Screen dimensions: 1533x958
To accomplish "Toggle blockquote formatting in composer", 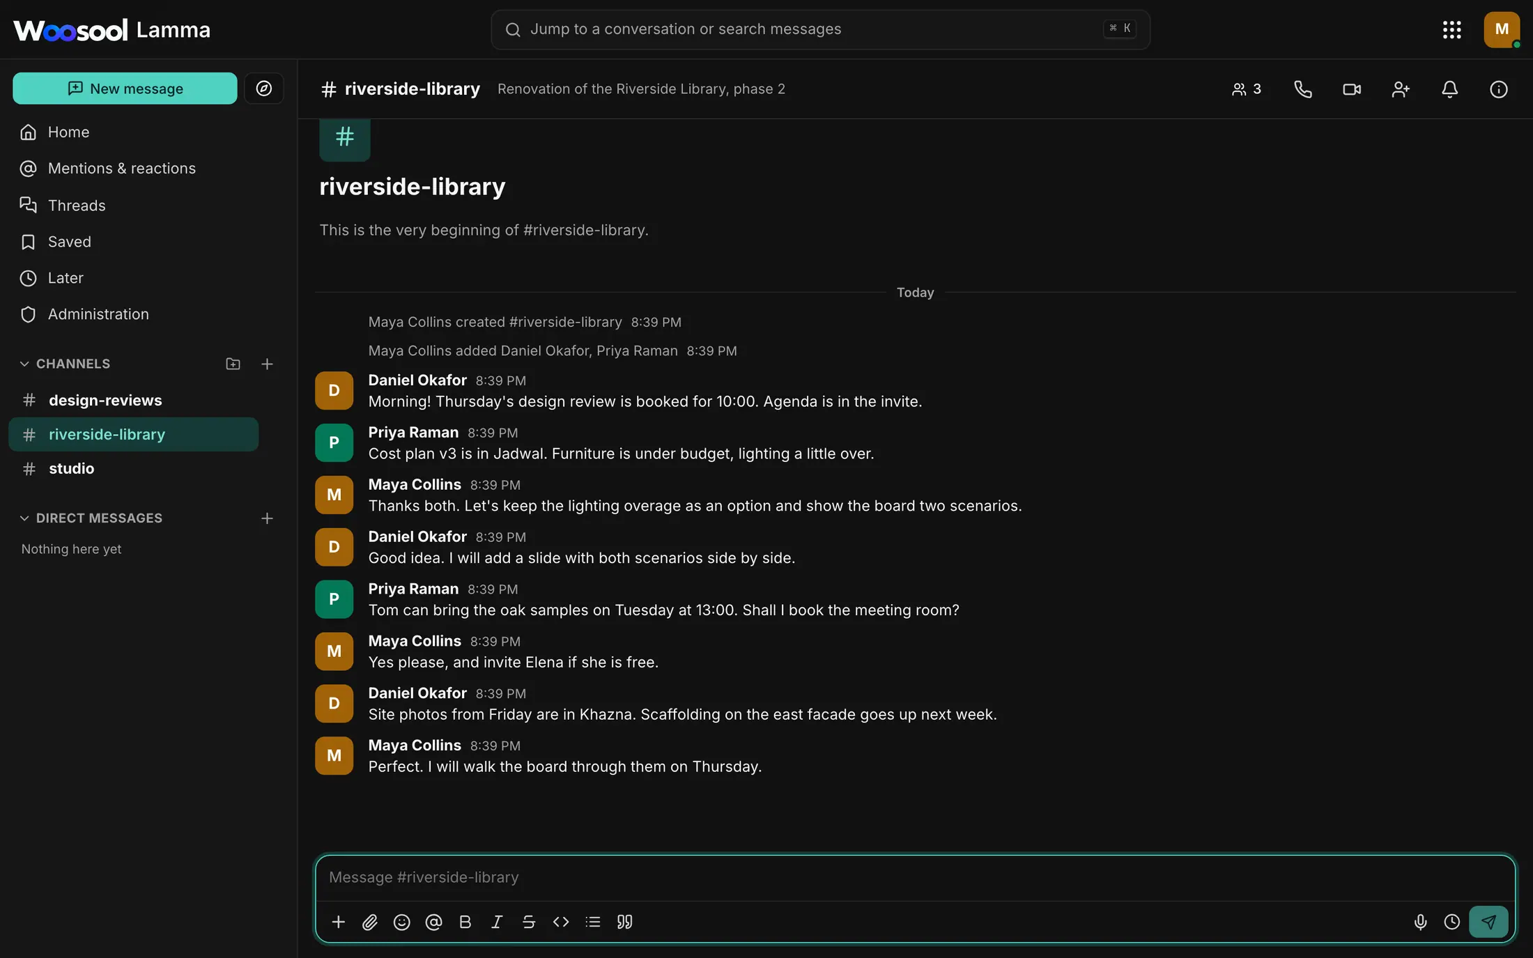I will tap(624, 922).
